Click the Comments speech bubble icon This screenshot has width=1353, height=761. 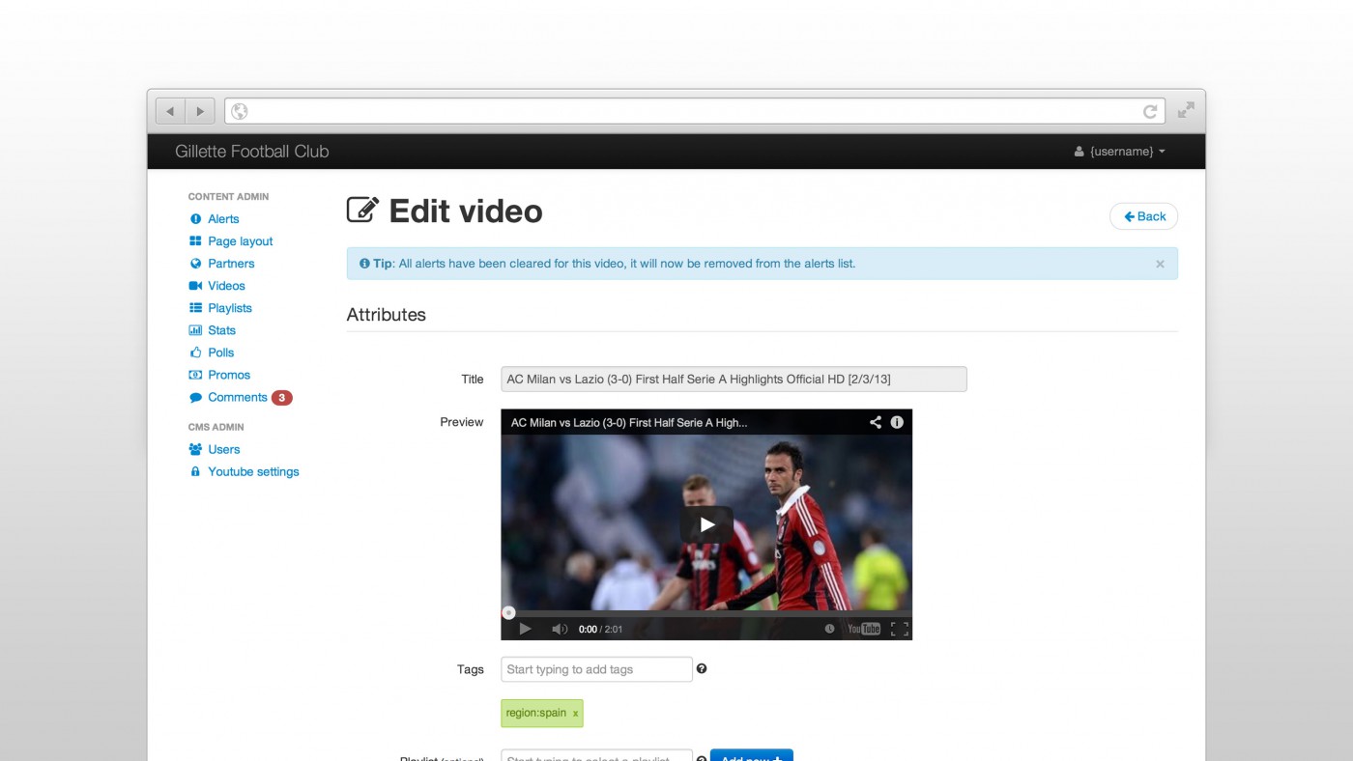pos(195,397)
